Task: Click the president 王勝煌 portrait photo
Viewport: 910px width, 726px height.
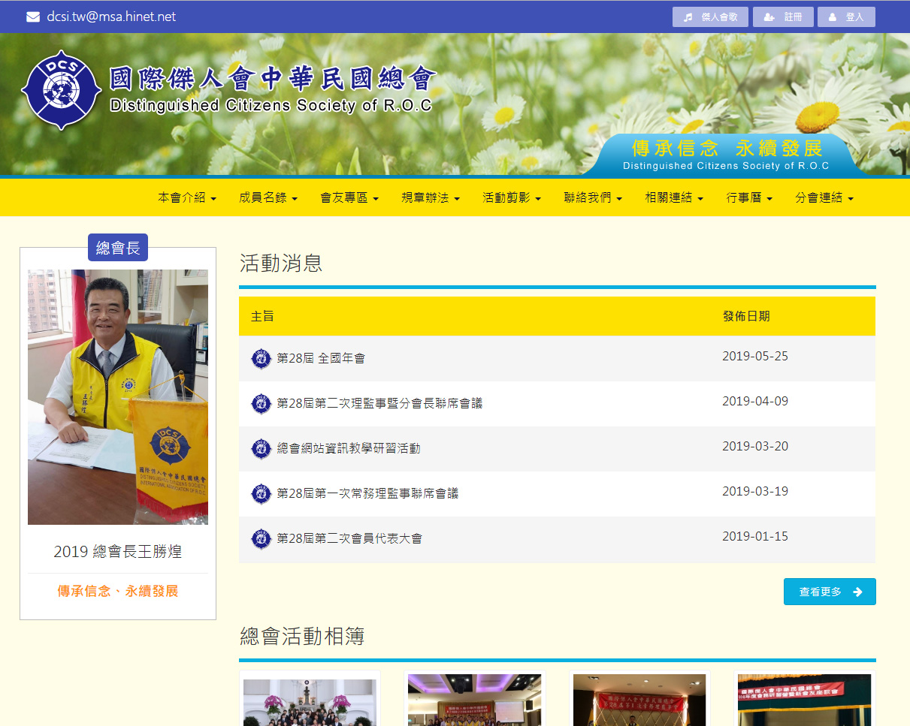Action: click(x=118, y=396)
